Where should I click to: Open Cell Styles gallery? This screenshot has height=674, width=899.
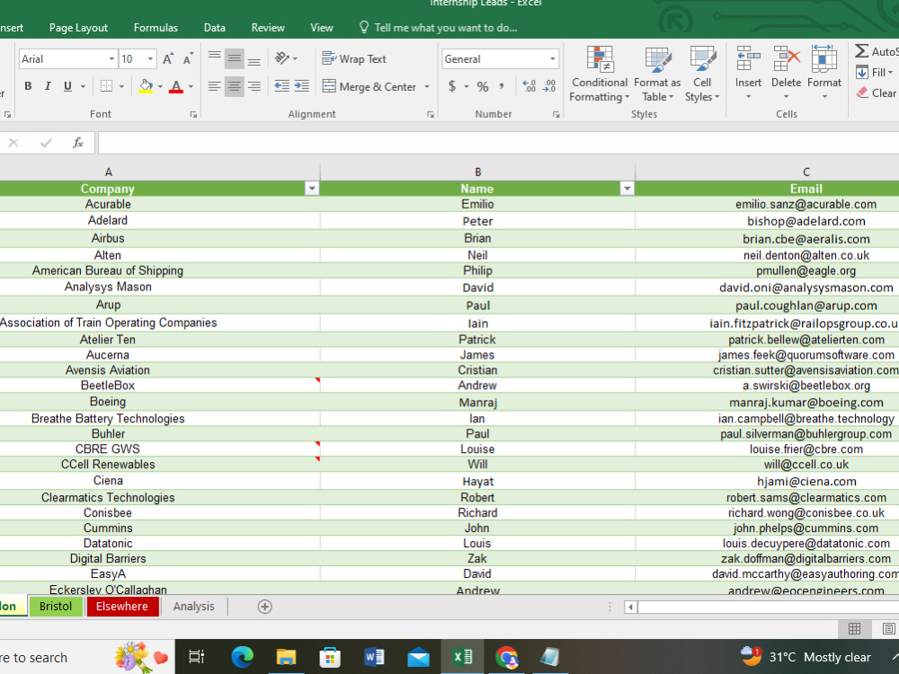(702, 75)
